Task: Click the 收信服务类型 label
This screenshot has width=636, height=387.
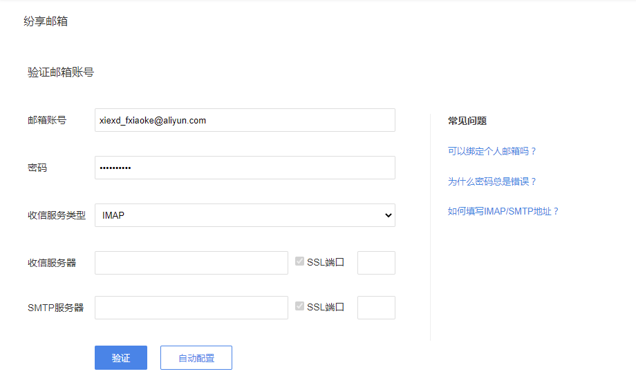Action: point(57,215)
